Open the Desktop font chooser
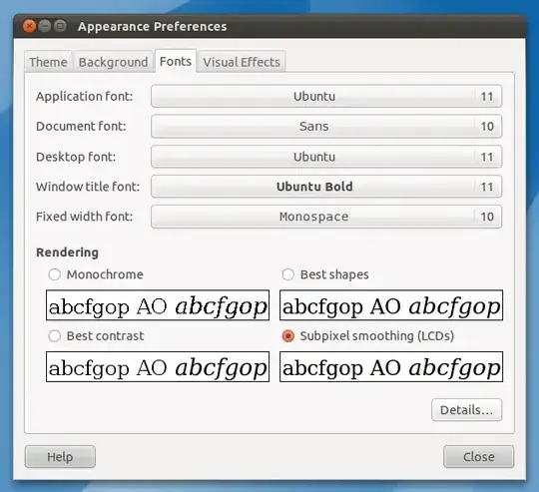 (x=326, y=157)
